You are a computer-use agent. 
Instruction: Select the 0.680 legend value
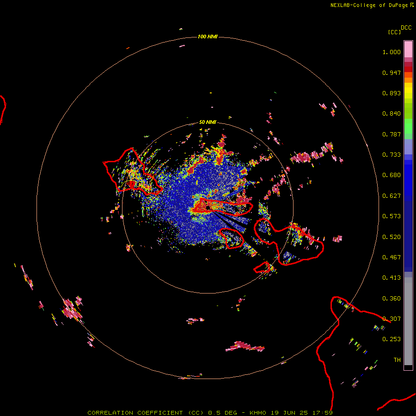point(392,175)
